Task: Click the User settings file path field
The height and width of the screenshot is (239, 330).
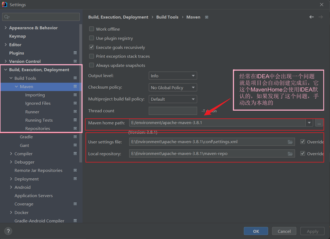Action: coord(212,142)
